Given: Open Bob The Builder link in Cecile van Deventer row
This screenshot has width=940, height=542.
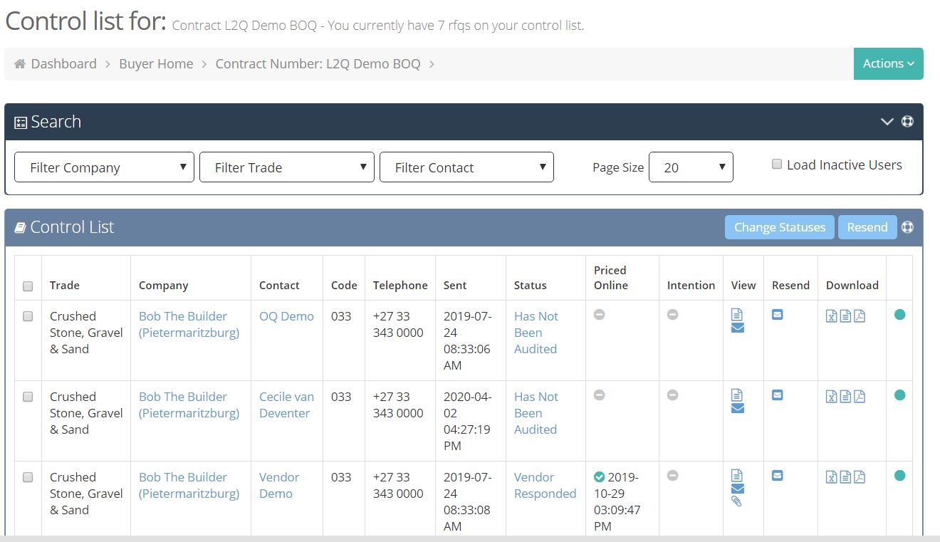Looking at the screenshot, I should pos(189,405).
